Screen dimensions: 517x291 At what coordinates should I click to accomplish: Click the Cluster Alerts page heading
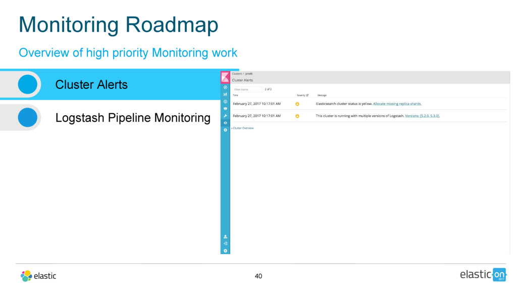pyautogui.click(x=242, y=80)
